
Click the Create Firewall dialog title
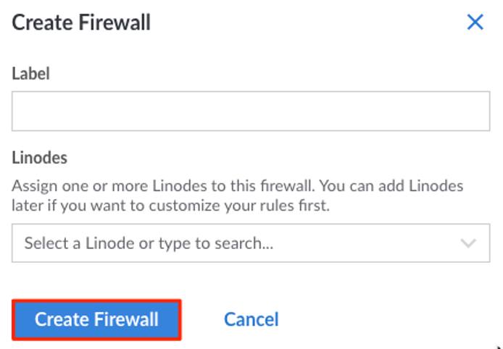click(x=81, y=22)
